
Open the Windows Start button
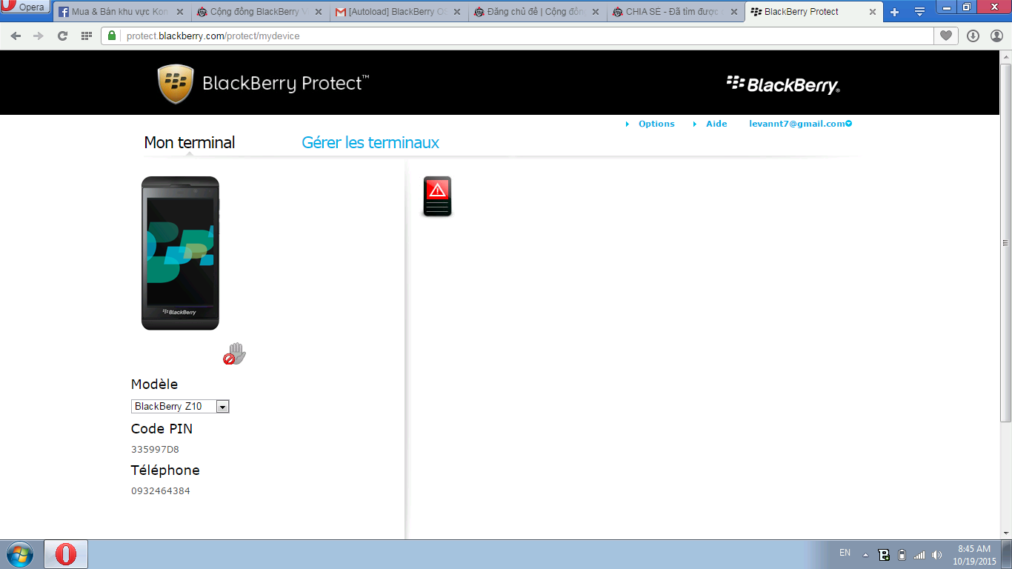point(19,554)
